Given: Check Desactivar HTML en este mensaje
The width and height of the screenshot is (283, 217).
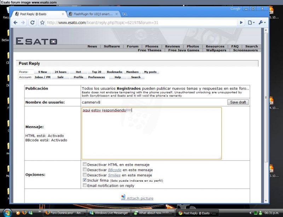Looking at the screenshot, I should click(85, 164).
